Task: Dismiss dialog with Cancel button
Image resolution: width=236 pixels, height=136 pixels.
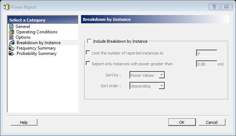Action: pos(212,122)
